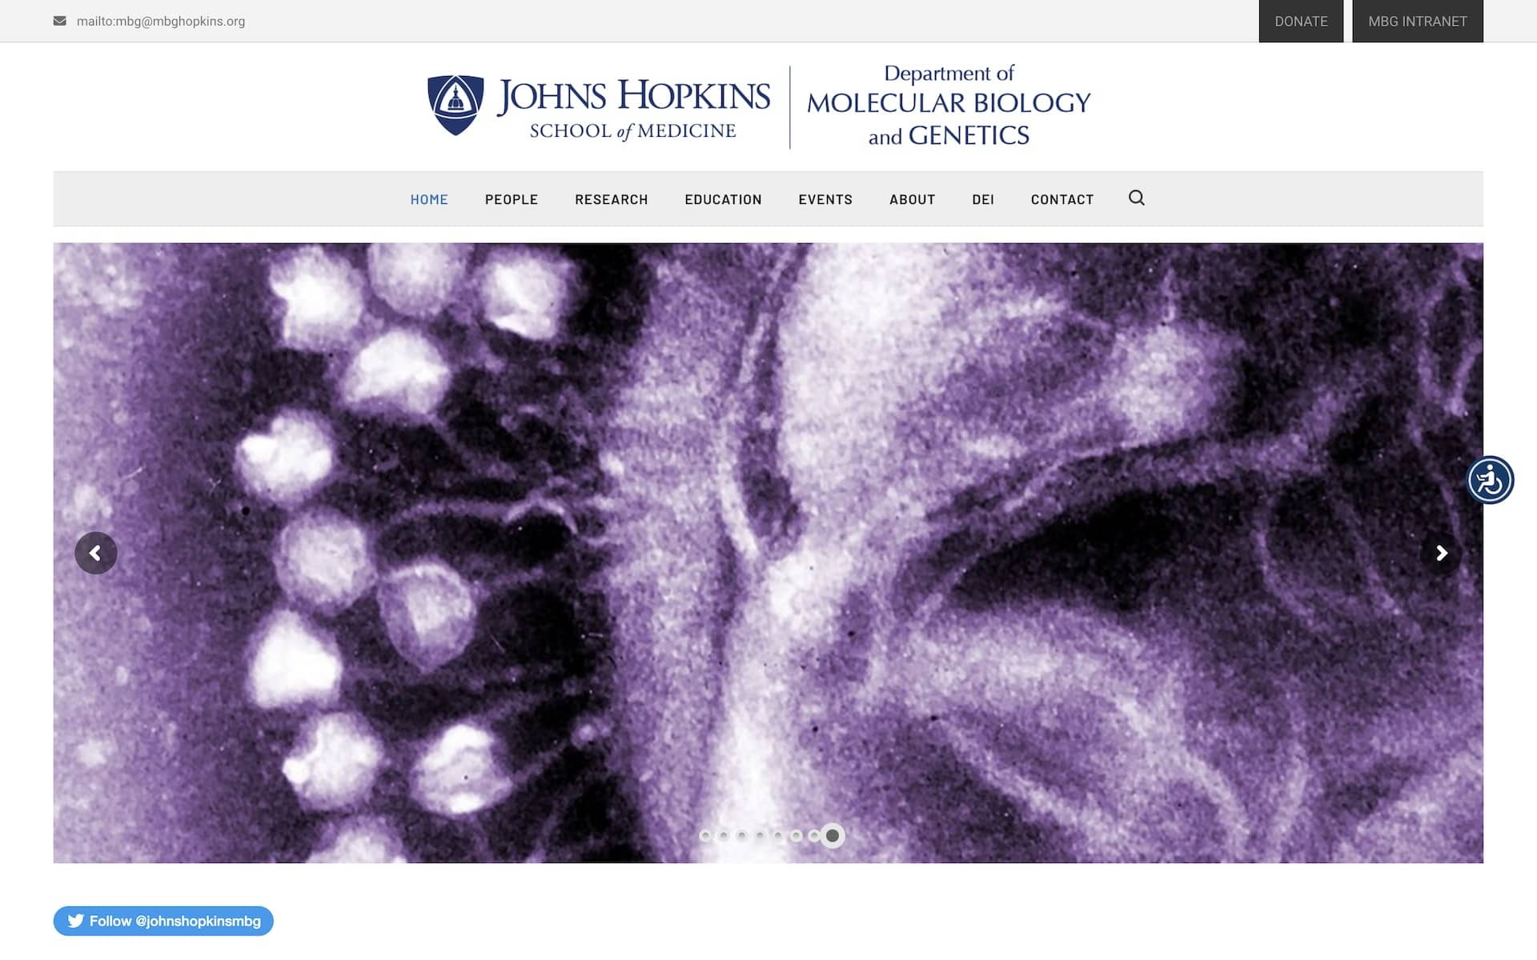Select the Johns Hopkins shield logo
The height and width of the screenshot is (960, 1537).
pos(456,104)
